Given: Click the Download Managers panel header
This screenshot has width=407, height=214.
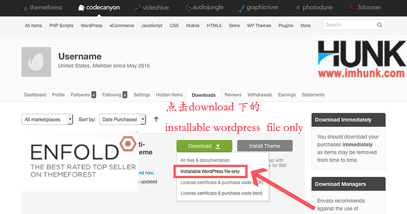Looking at the screenshot, I should pos(349,184).
